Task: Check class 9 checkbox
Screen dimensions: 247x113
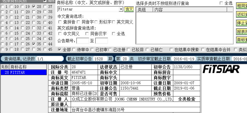Action: pyautogui.click(x=2, y=49)
